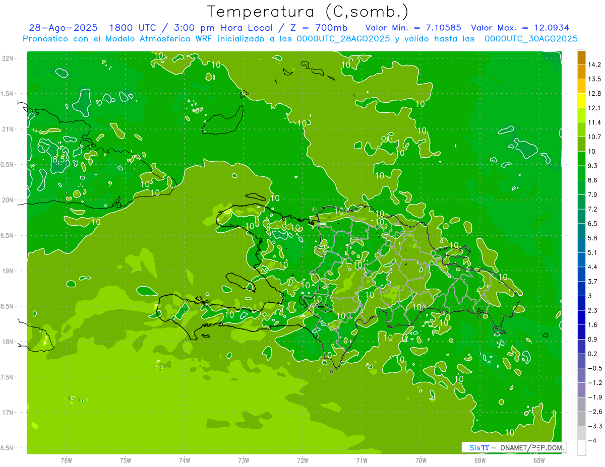Click the 4.4 label on the color scale
The width and height of the screenshot is (605, 467).
point(594,267)
